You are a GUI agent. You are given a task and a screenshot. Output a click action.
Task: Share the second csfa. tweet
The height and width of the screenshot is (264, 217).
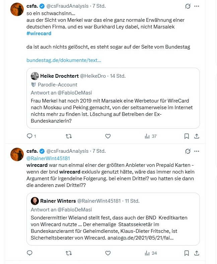197,253
